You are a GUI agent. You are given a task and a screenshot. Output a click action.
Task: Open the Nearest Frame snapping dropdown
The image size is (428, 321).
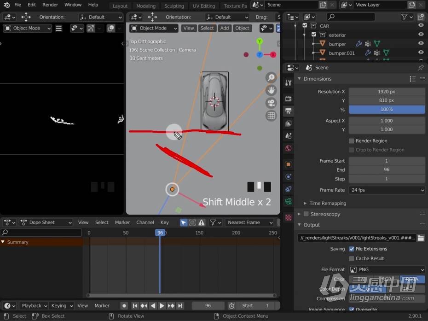(x=249, y=222)
